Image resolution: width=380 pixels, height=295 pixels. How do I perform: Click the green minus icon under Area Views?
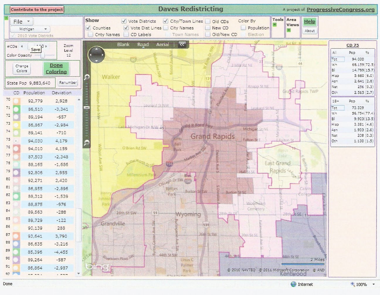pyautogui.click(x=289, y=30)
